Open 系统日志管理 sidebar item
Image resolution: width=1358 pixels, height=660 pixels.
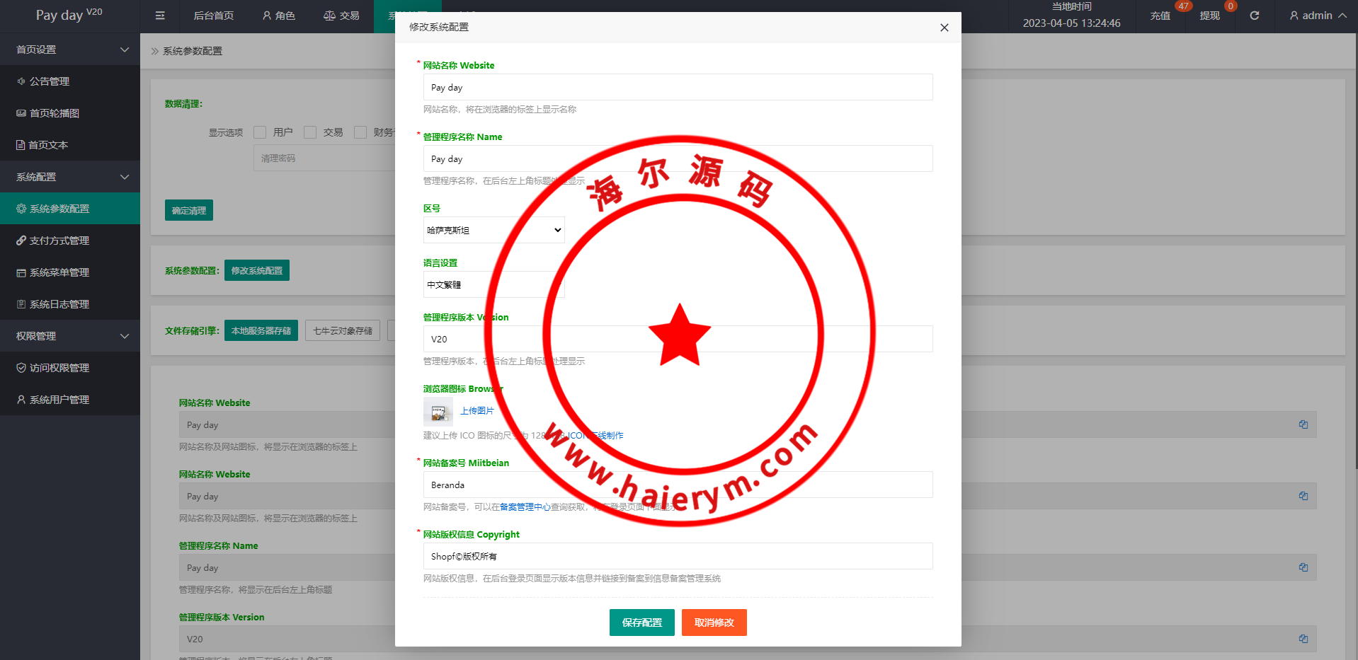click(x=59, y=304)
